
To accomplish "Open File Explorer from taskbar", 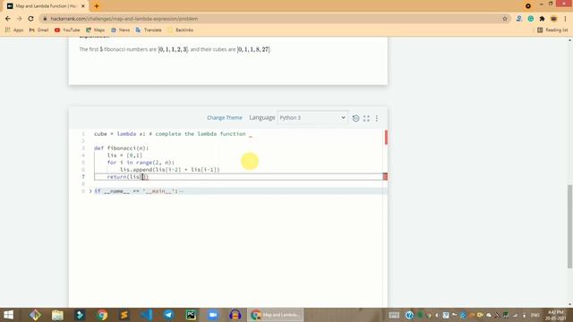I will 57,315.
